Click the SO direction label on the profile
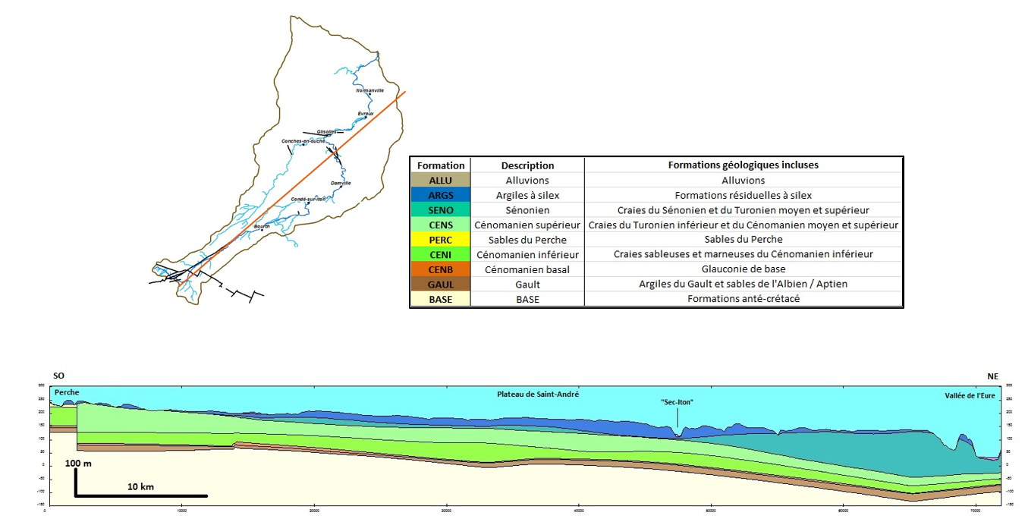1025x522 pixels. coord(58,376)
